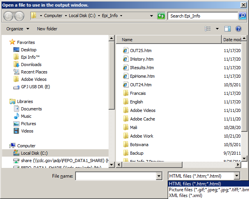
Task: Toggle the preview pane icon
Action: (x=228, y=29)
